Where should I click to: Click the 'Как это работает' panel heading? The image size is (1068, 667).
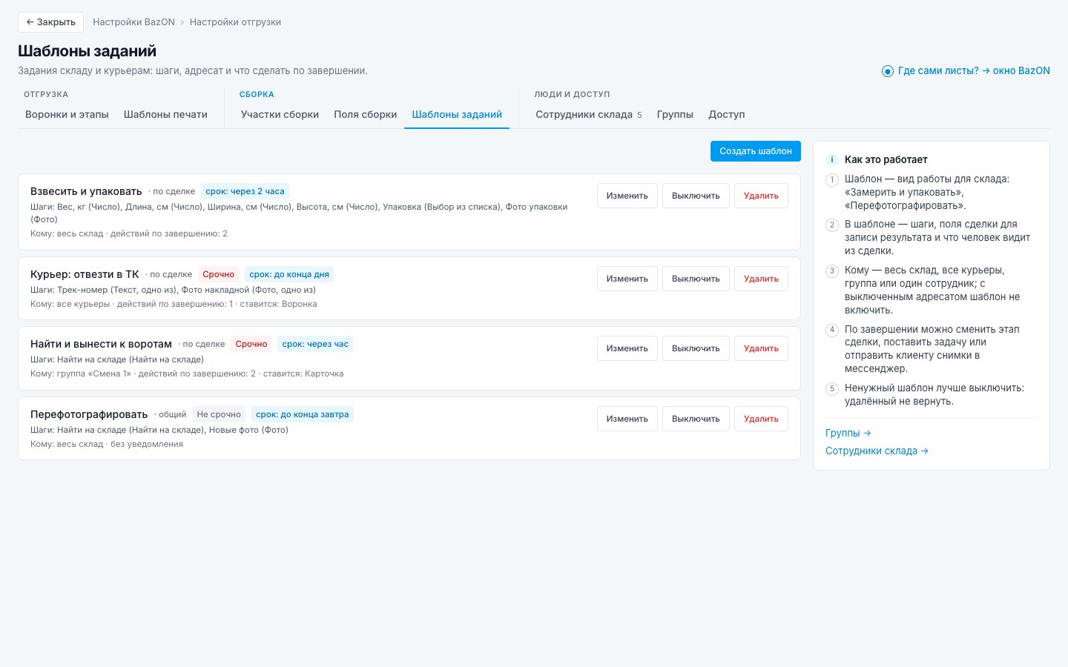[x=886, y=159]
